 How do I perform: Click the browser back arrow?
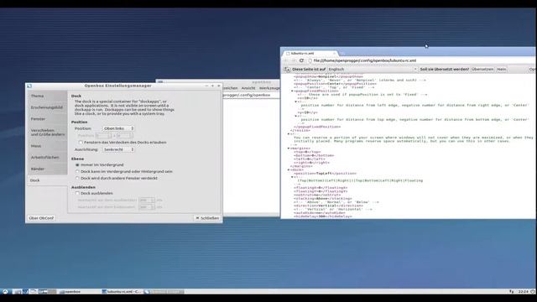(x=286, y=60)
